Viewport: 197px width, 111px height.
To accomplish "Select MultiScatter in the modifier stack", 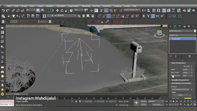I will click(x=183, y=39).
